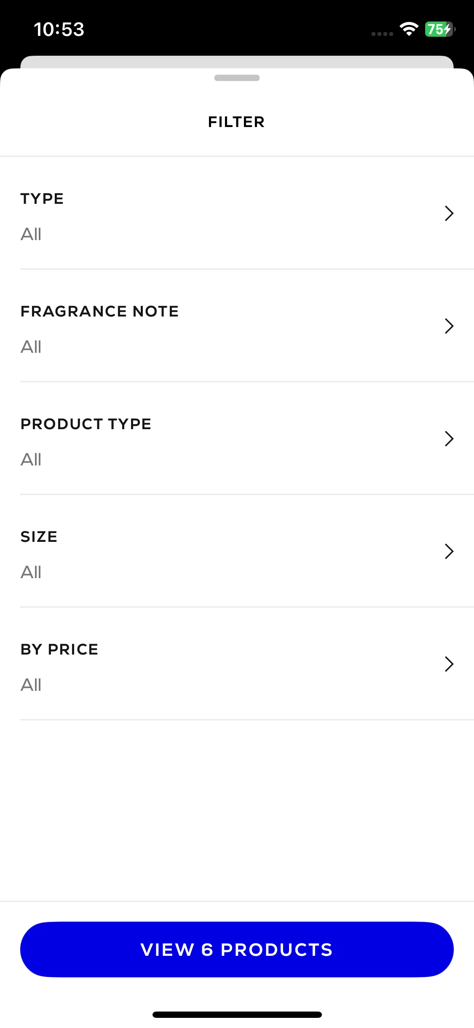474x1028 pixels.
Task: Select the 'All' value under Fragrance Note
Action: click(31, 347)
